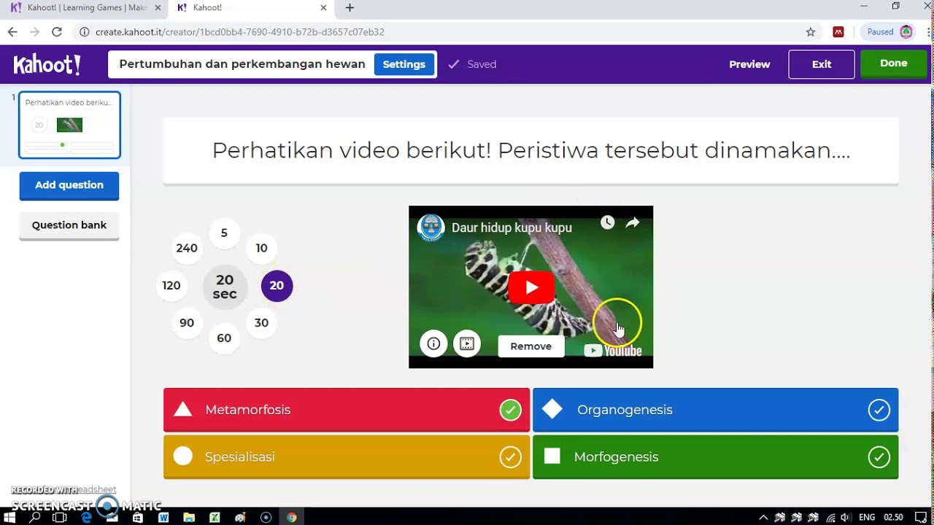Set time limit to 5 seconds
The image size is (934, 525).
pos(224,233)
